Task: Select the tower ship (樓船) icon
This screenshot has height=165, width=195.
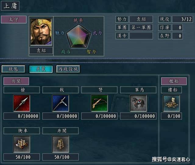Action: [172, 103]
